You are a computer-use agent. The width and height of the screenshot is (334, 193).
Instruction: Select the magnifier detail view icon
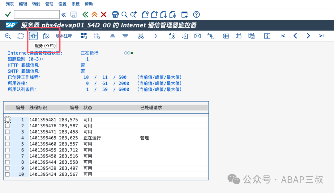(8, 36)
